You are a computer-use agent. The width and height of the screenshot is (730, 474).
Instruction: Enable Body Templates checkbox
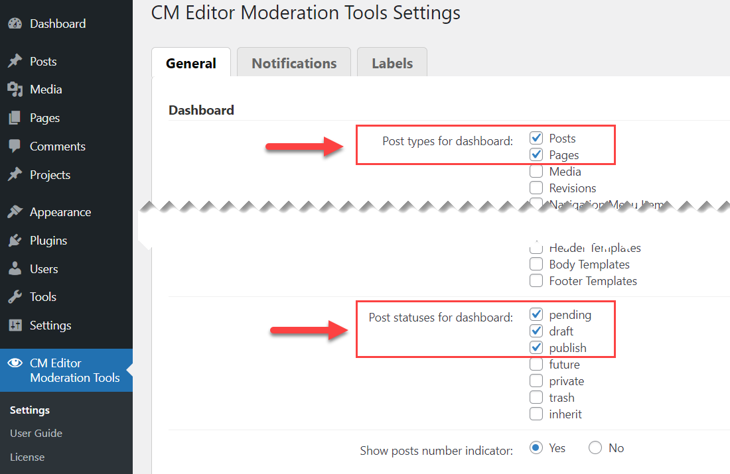pos(536,264)
